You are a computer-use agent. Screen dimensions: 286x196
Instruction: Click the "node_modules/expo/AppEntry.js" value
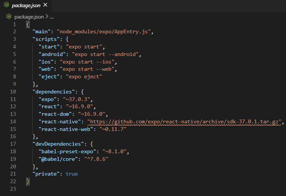tap(103, 32)
